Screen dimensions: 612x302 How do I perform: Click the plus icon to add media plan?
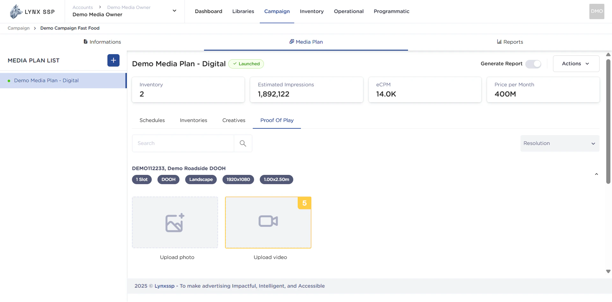point(113,61)
